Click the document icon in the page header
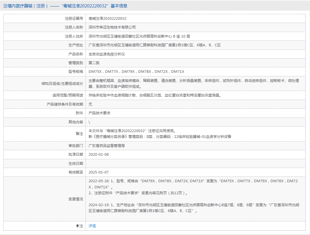The image size is (310, 235). [5, 6]
